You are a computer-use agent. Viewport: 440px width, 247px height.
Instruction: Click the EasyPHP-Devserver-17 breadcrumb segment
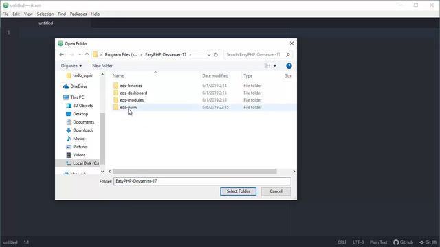(x=166, y=55)
